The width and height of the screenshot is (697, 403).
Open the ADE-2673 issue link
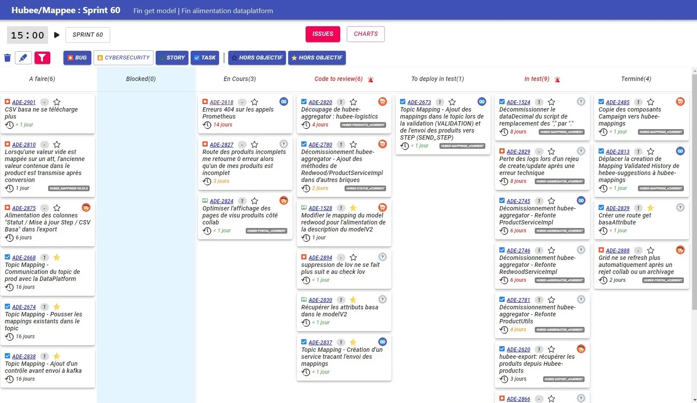[x=419, y=102]
